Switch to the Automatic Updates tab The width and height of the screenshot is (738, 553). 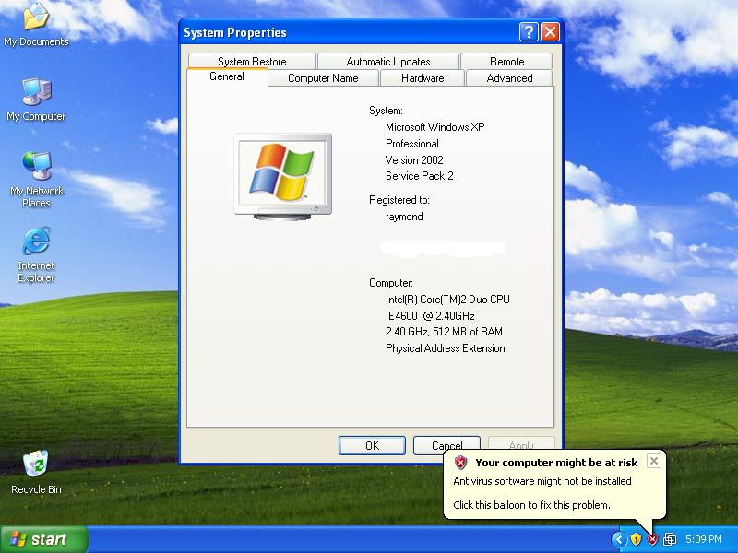tap(387, 61)
